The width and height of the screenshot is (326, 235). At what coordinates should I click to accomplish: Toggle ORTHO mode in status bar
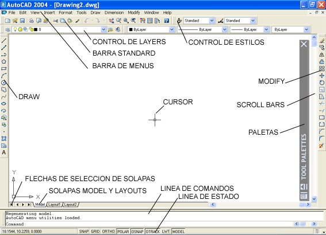pyautogui.click(x=108, y=231)
